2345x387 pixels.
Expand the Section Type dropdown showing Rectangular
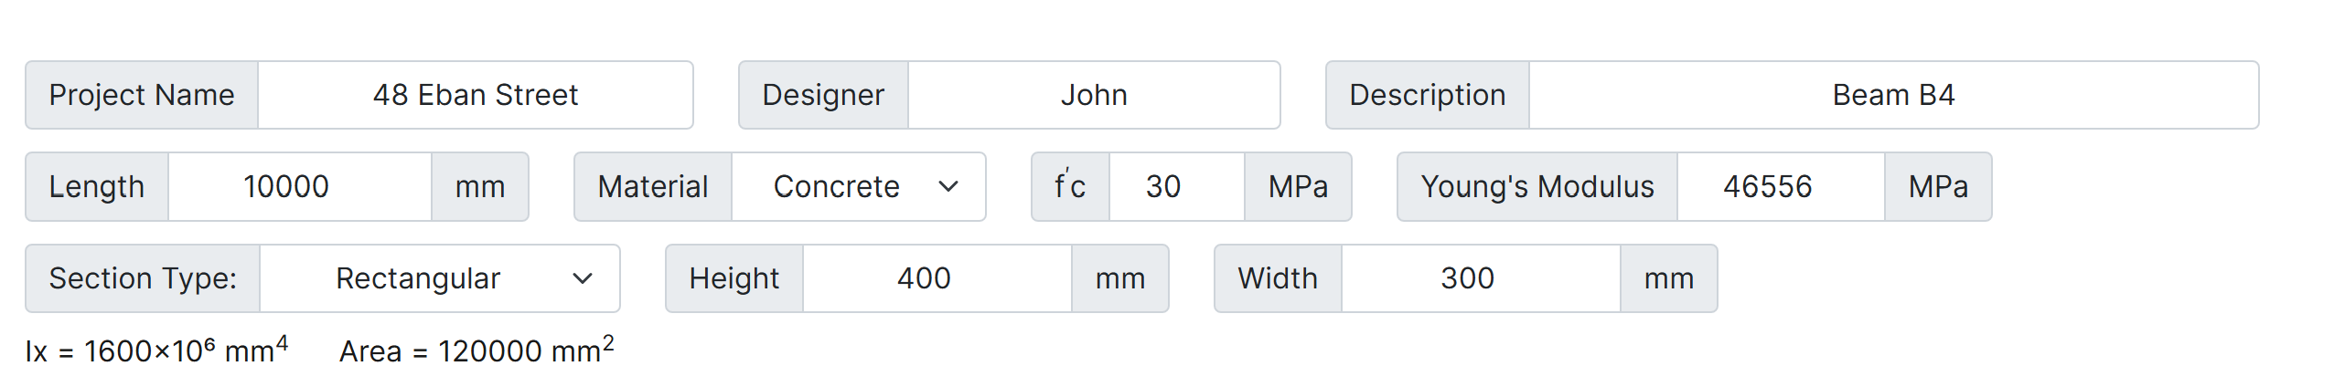tap(439, 278)
